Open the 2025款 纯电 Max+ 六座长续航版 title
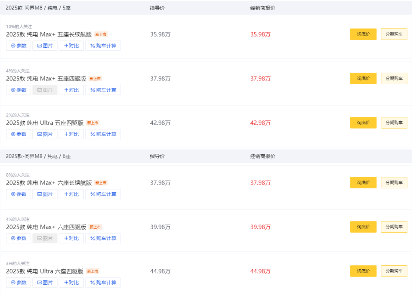The height and width of the screenshot is (295, 413). pyautogui.click(x=49, y=183)
